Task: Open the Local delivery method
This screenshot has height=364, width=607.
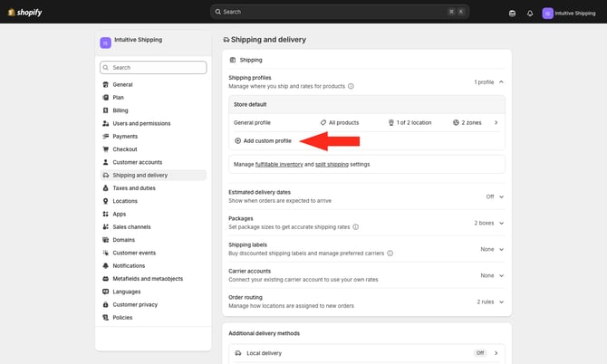Action: 367,353
